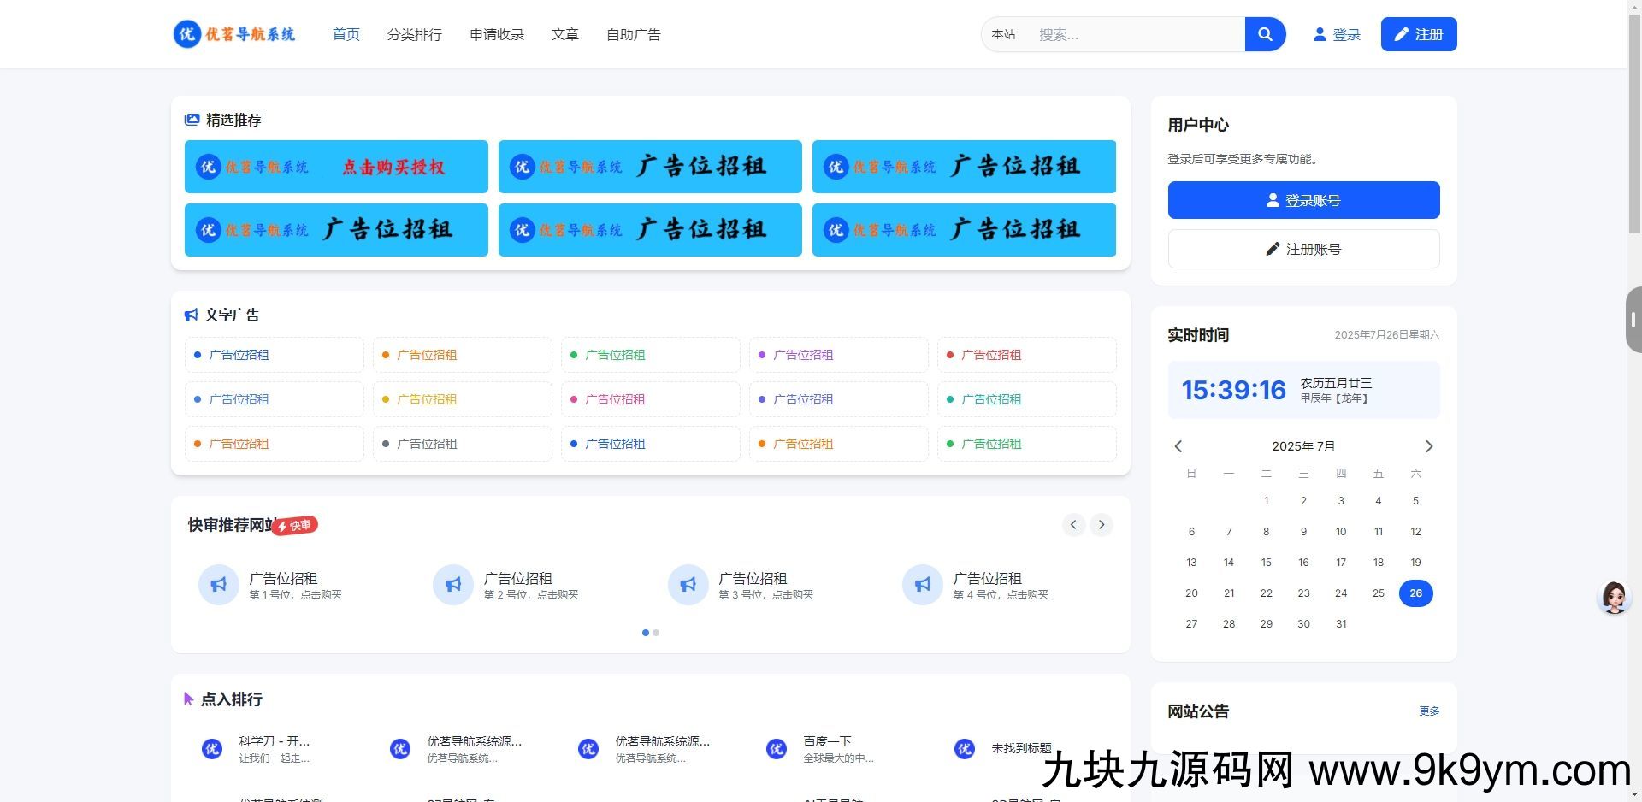Viewport: 1642px width, 802px height.
Task: Click the image icon beside 精选推荐 heading
Action: pyautogui.click(x=191, y=120)
